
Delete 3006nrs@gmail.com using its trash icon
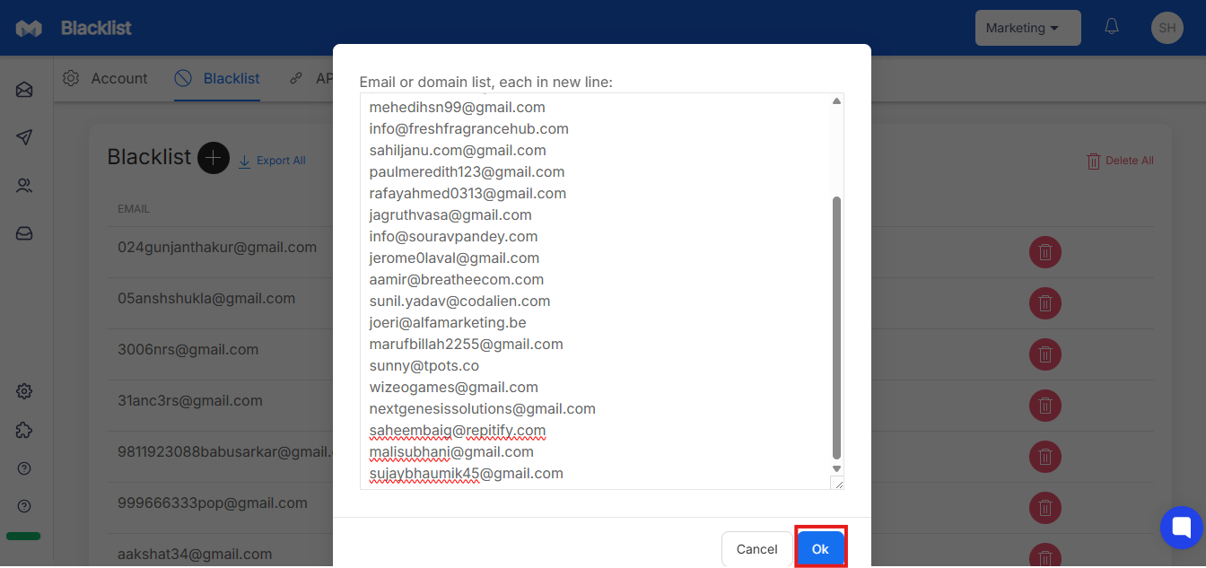[x=1045, y=354]
